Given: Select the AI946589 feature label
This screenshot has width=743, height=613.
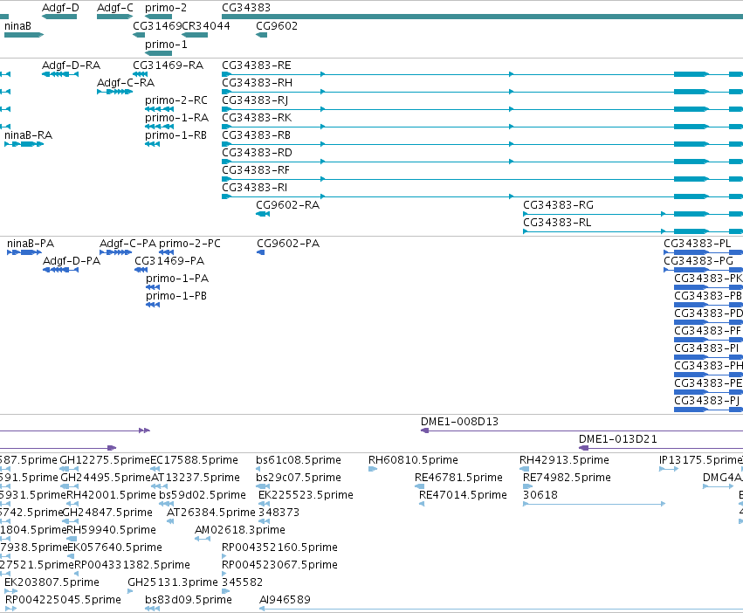Looking at the screenshot, I should pos(285,600).
